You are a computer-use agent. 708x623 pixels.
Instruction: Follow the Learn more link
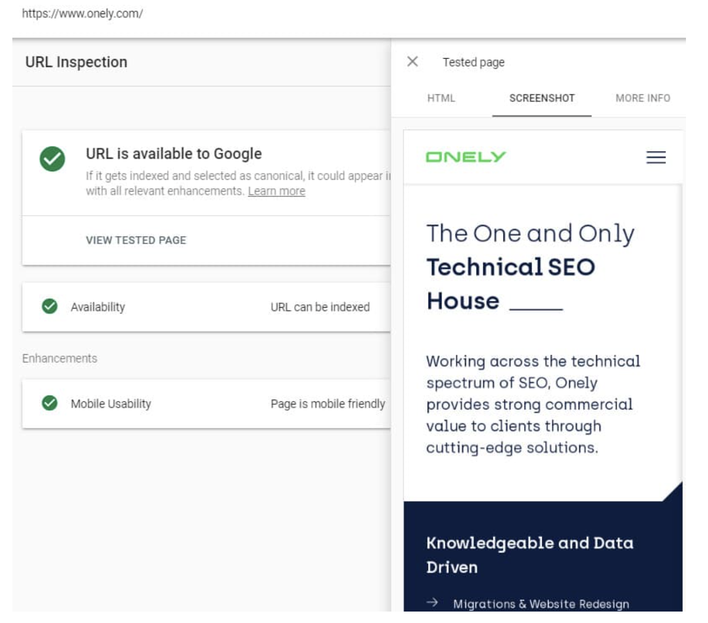point(276,191)
